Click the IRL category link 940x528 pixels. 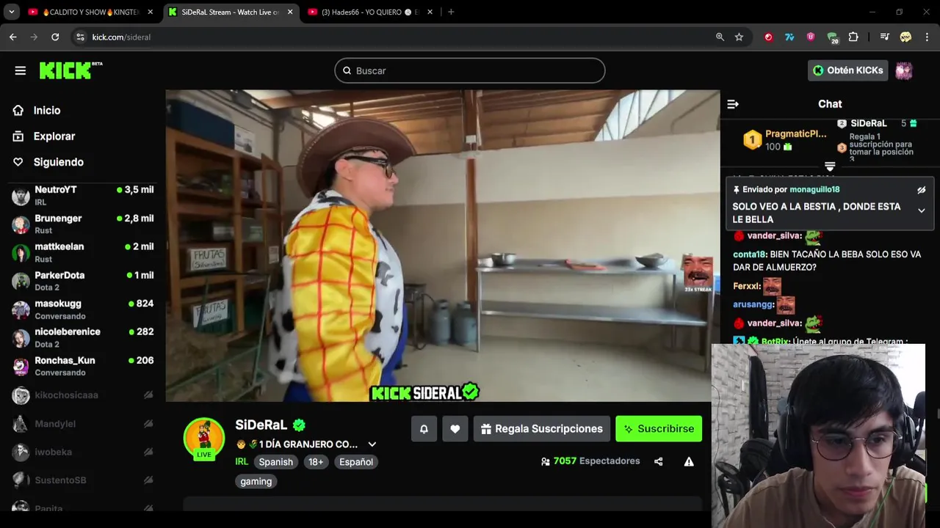tap(242, 462)
